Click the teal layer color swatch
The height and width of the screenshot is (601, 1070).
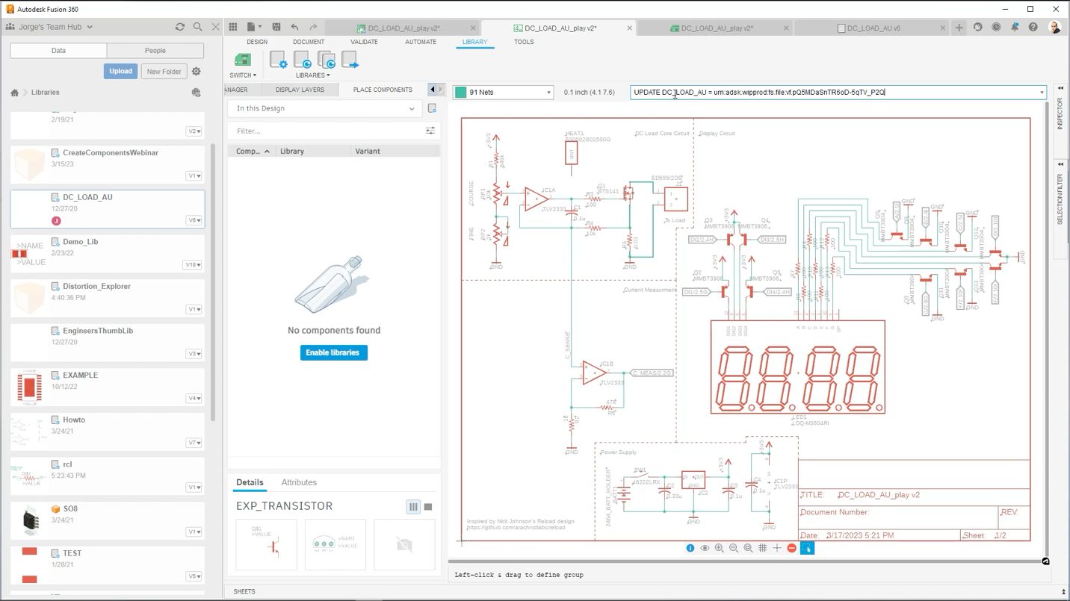click(x=461, y=93)
